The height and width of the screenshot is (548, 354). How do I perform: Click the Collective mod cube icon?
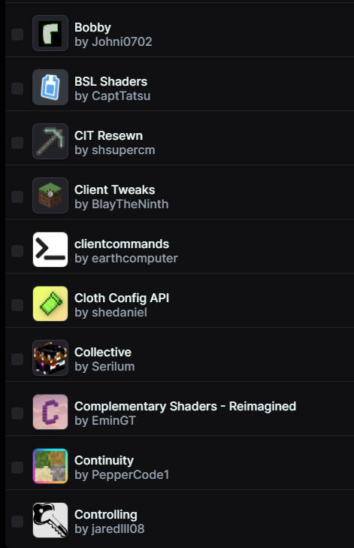[x=50, y=358]
